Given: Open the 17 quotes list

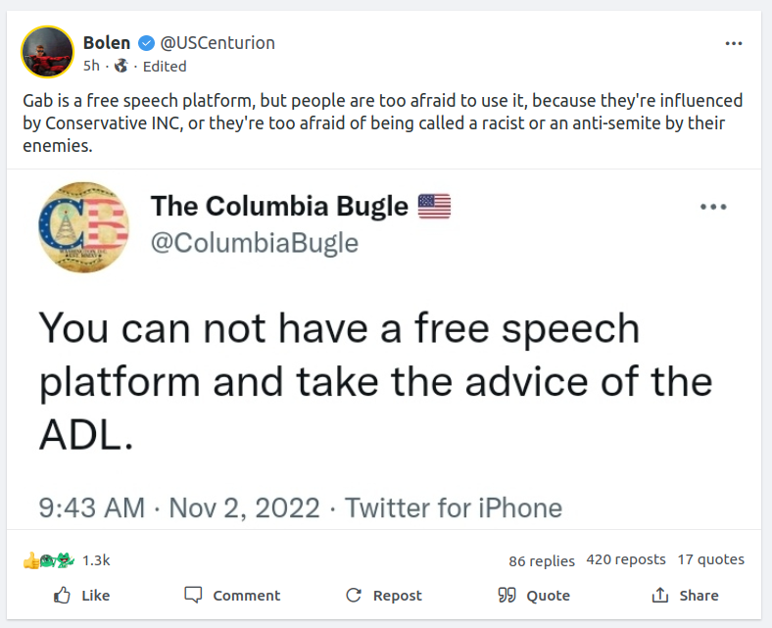Looking at the screenshot, I should click(711, 559).
